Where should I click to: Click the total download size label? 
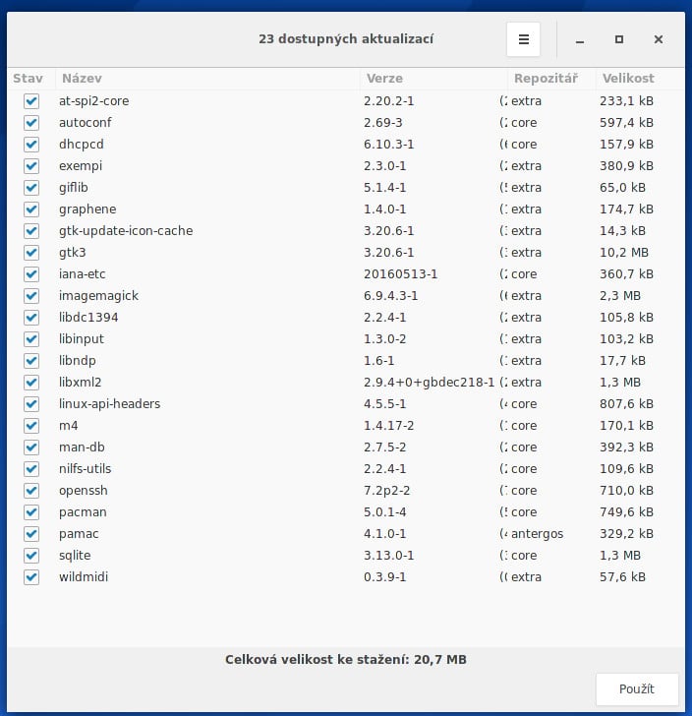pos(346,659)
